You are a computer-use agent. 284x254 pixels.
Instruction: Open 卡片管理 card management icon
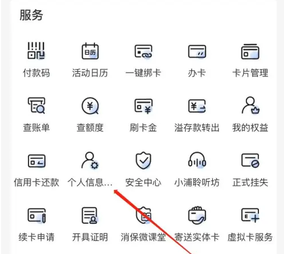tap(250, 51)
